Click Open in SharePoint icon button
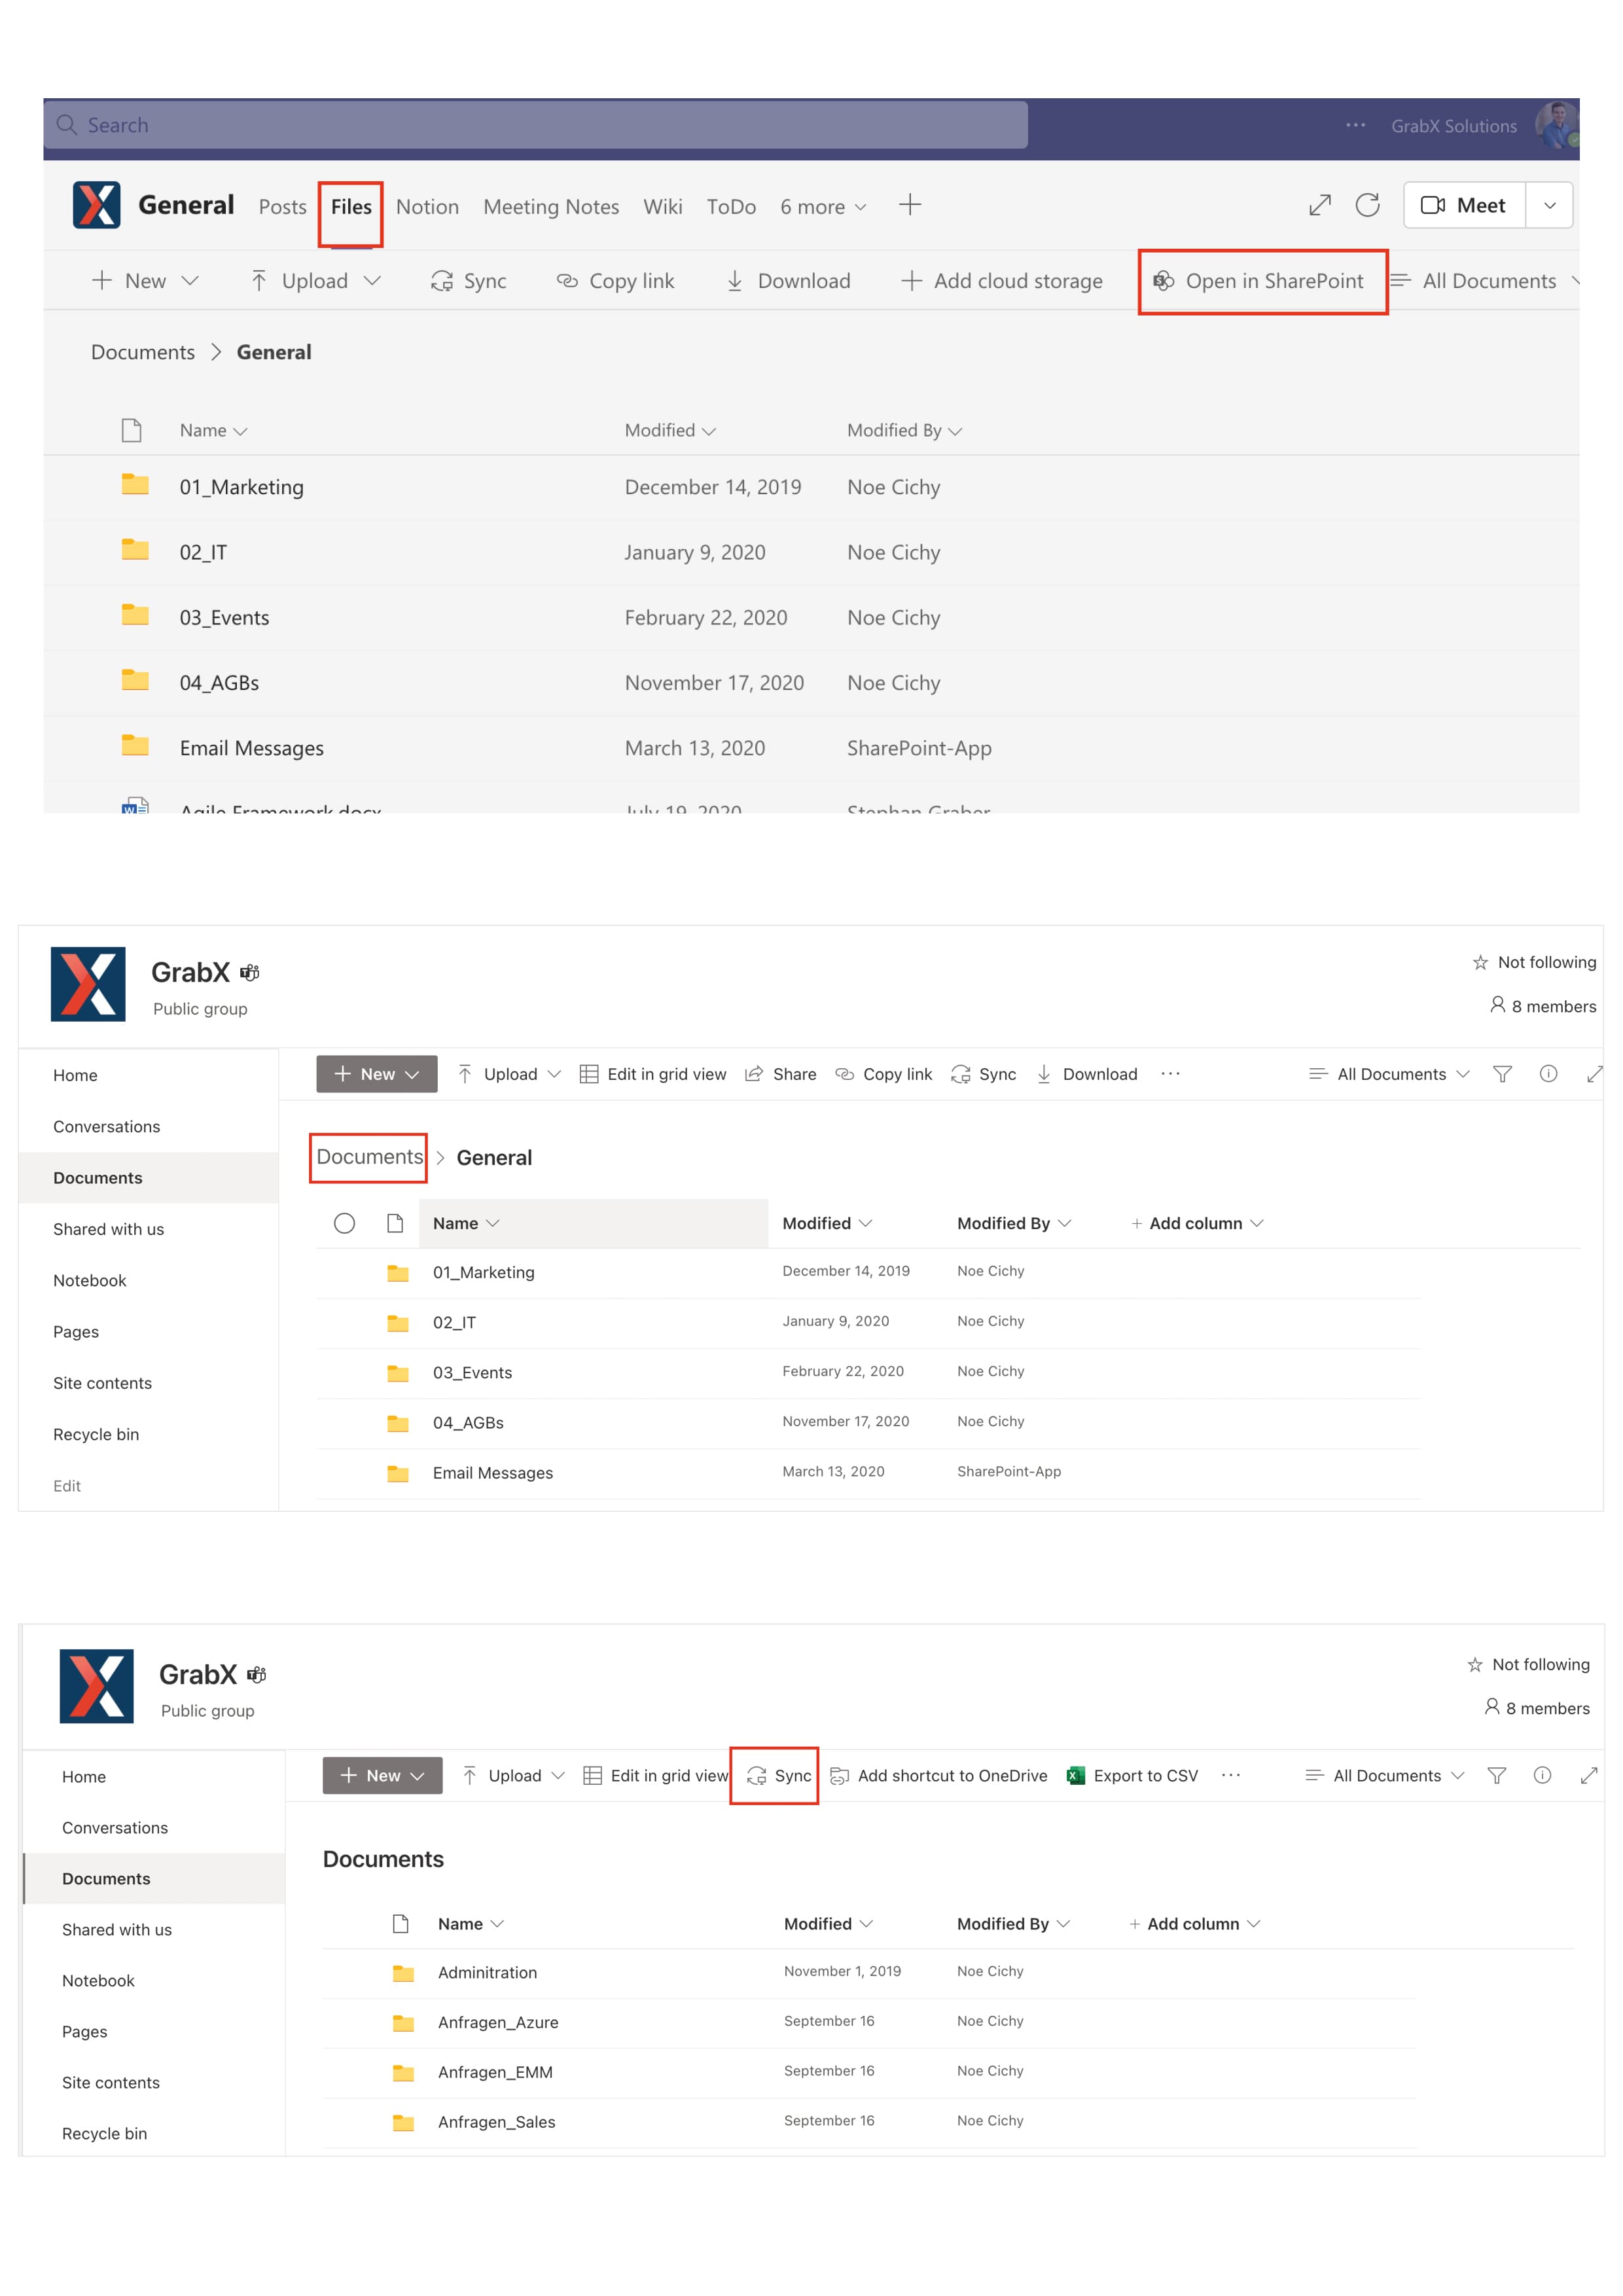The image size is (1623, 2296). (x=1262, y=281)
